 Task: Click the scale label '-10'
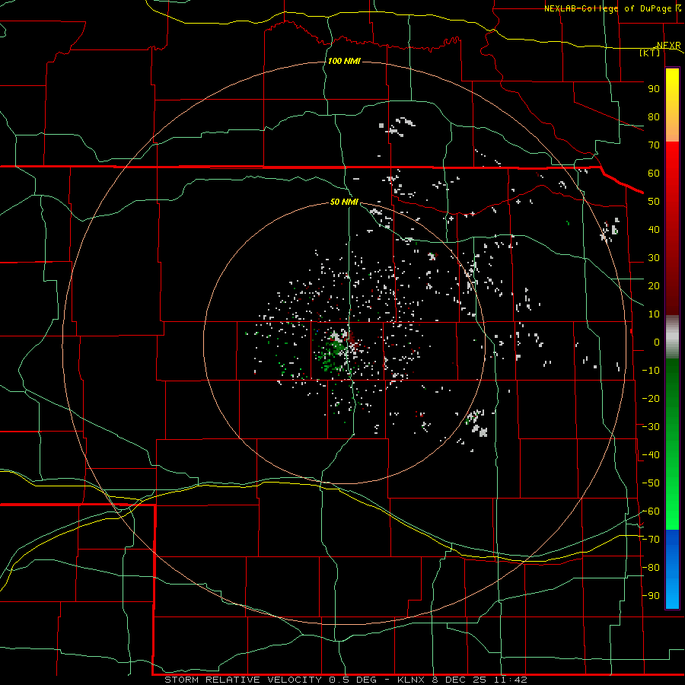pyautogui.click(x=651, y=371)
